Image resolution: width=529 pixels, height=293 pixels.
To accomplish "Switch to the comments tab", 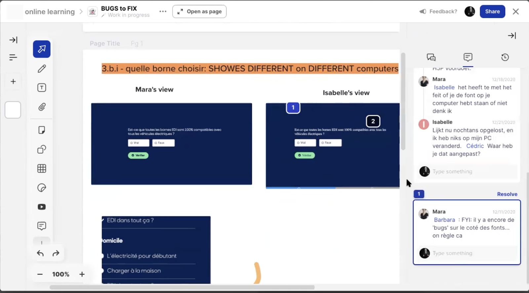I will [468, 57].
